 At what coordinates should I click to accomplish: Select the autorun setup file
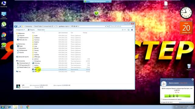click(x=36, y=59)
